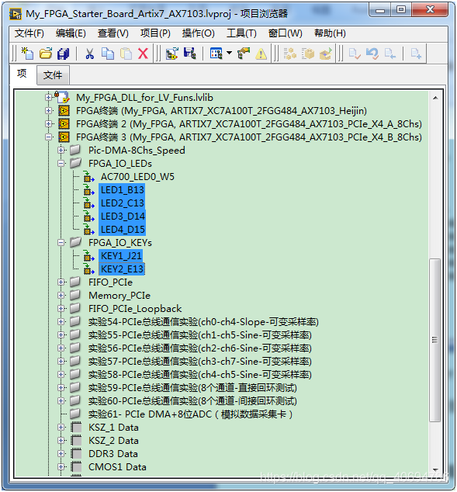Click the Add Target with tree icon

pos(172,54)
